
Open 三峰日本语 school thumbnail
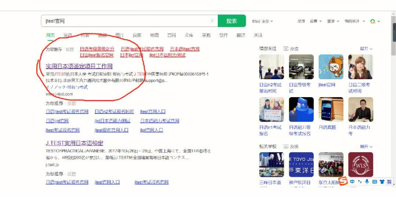[271, 164]
